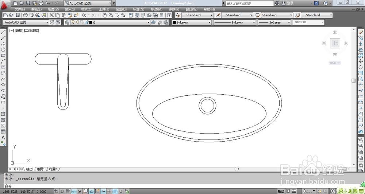Image resolution: width=365 pixels, height=194 pixels.
Task: Switch to the 布局2 layout tab
Action: coord(53,169)
